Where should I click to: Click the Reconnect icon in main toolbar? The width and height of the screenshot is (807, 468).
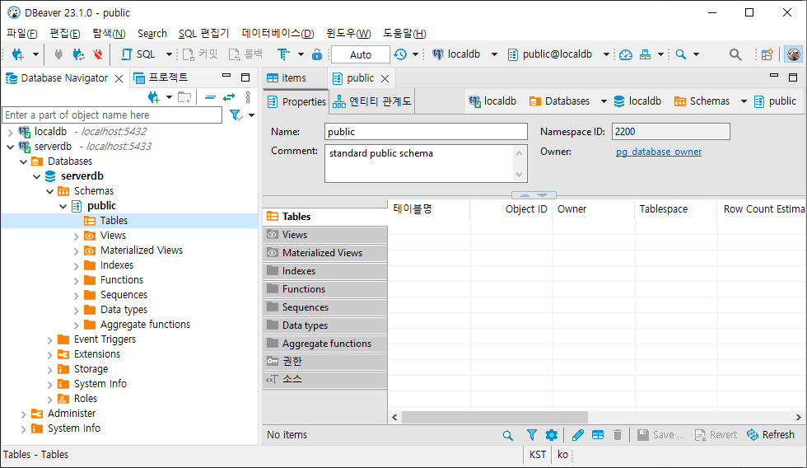(x=79, y=54)
